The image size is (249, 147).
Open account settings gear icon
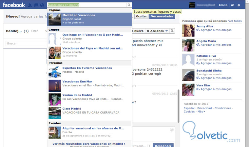(239, 5)
